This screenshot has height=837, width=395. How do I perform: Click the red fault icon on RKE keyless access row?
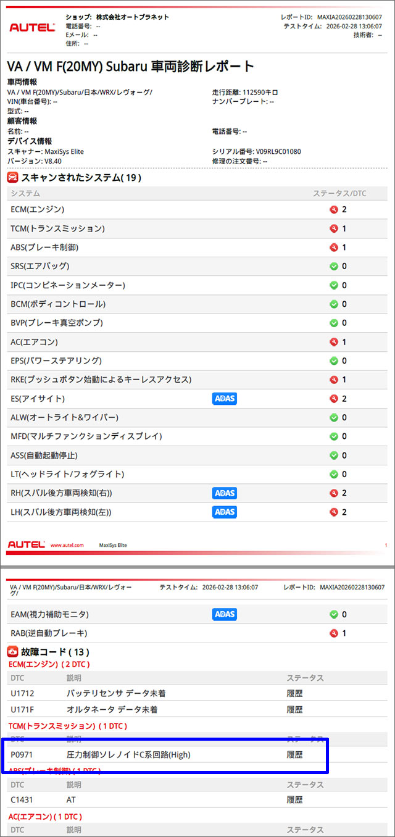(x=334, y=380)
